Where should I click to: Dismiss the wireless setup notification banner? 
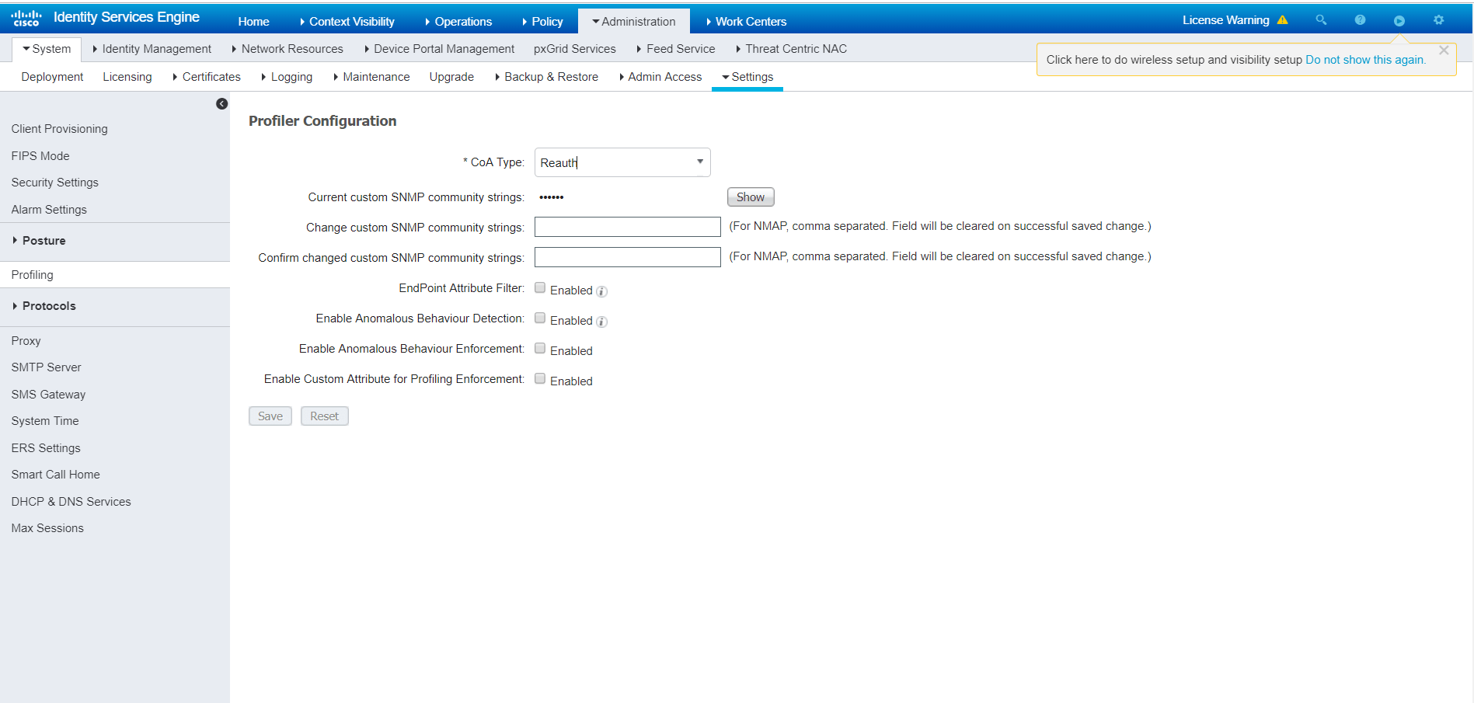pos(1444,50)
